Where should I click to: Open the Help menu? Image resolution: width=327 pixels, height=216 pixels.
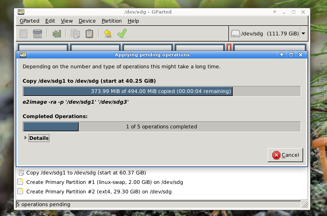tap(133, 21)
